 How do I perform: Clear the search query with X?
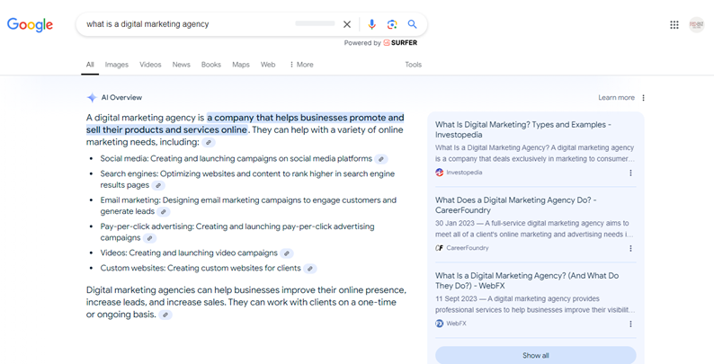[x=347, y=24]
